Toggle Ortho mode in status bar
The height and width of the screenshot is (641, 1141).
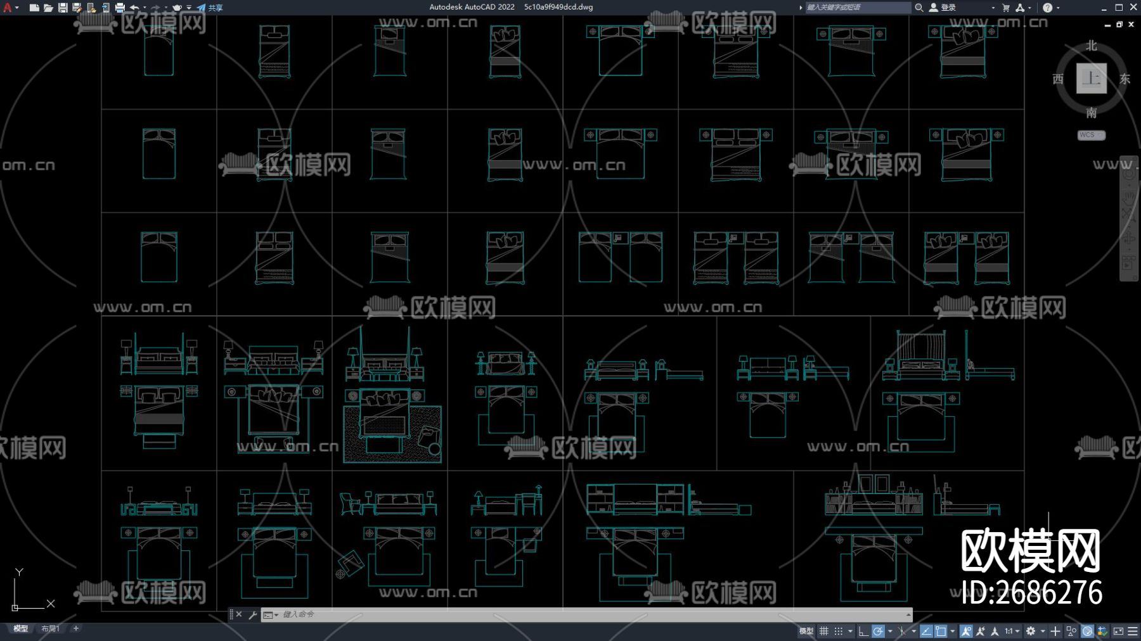click(863, 631)
